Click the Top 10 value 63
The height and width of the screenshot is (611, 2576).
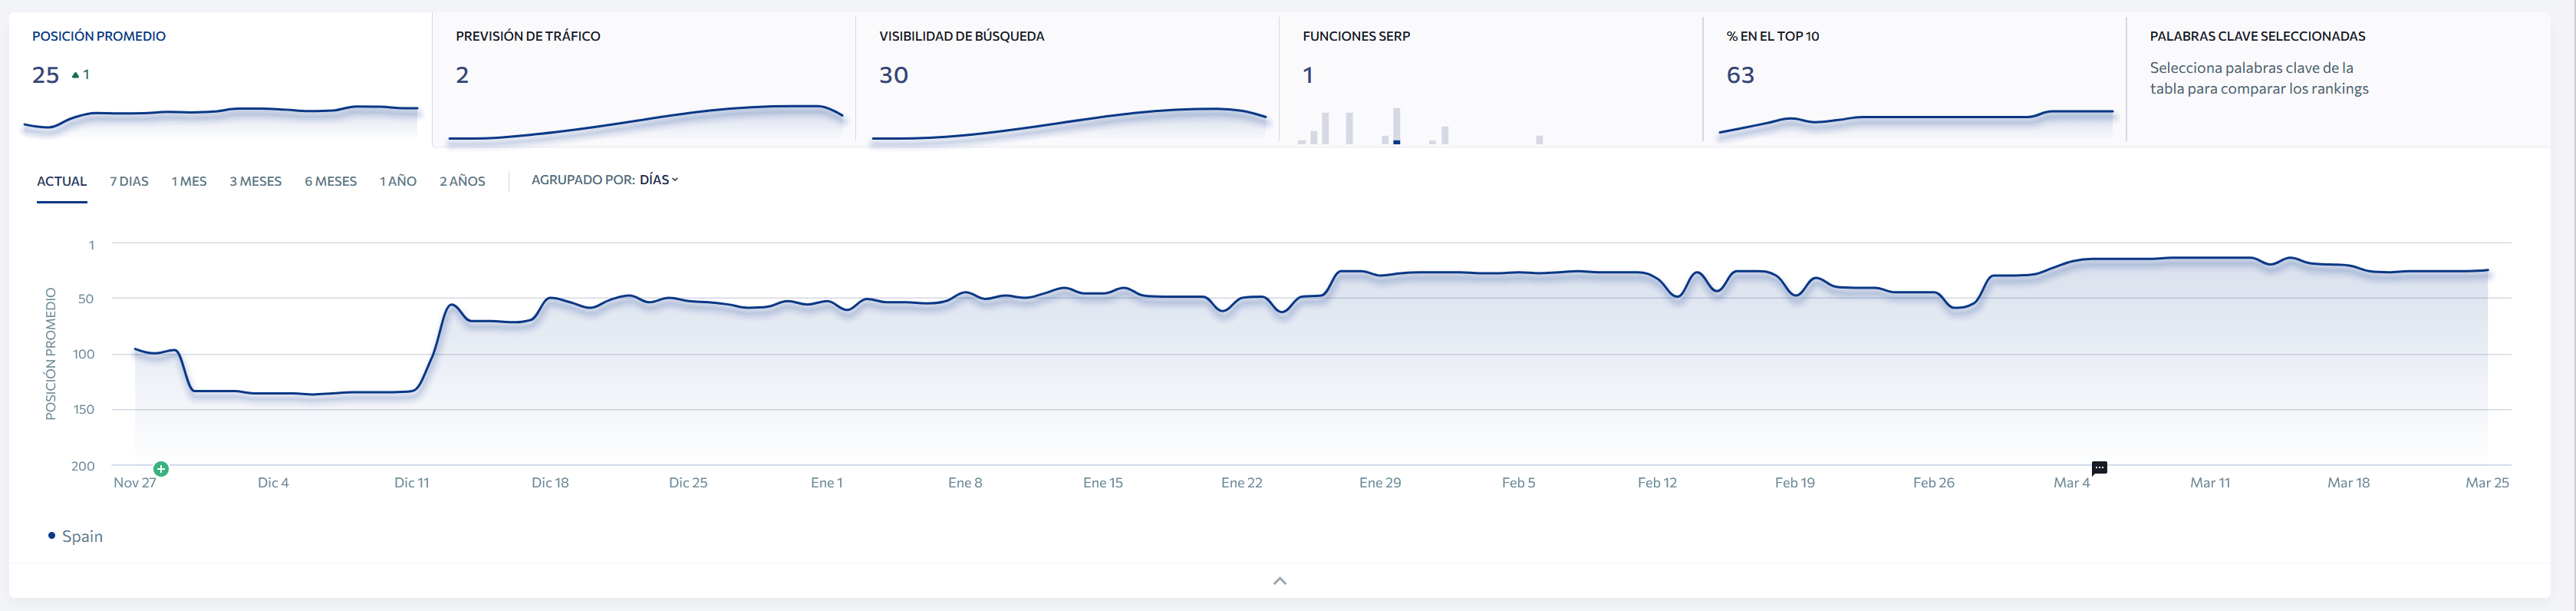click(x=1740, y=75)
